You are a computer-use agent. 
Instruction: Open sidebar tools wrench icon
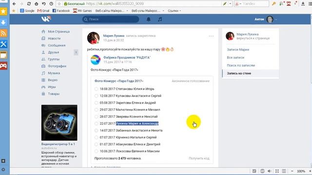pyautogui.click(x=3, y=44)
